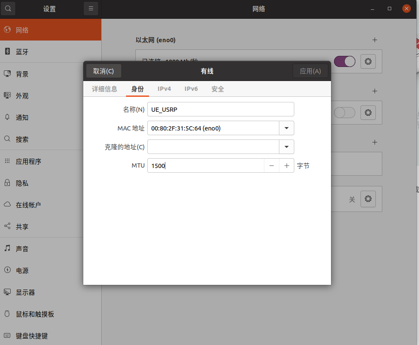419x345 pixels.
Task: Minimize the Settings window
Action: point(372,9)
